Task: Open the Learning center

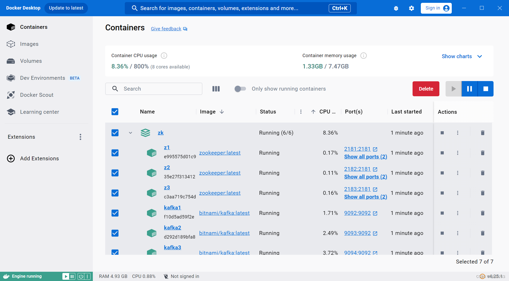Action: pyautogui.click(x=39, y=112)
